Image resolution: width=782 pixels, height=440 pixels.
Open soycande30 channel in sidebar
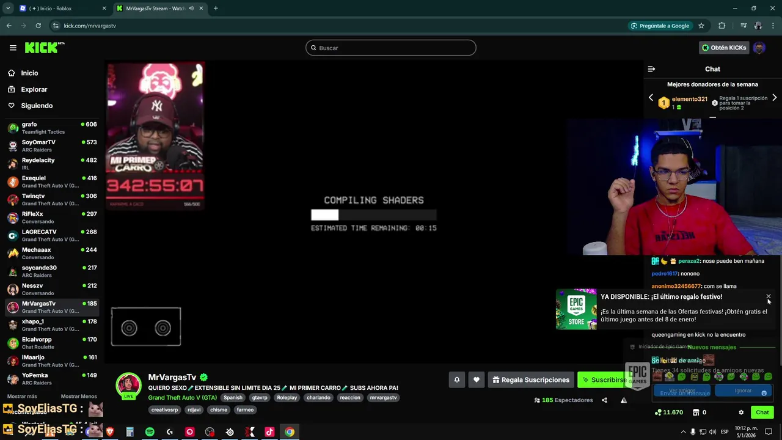52,271
